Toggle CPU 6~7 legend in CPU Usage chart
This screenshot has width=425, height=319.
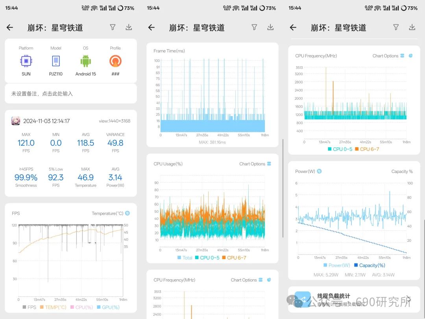point(234,258)
